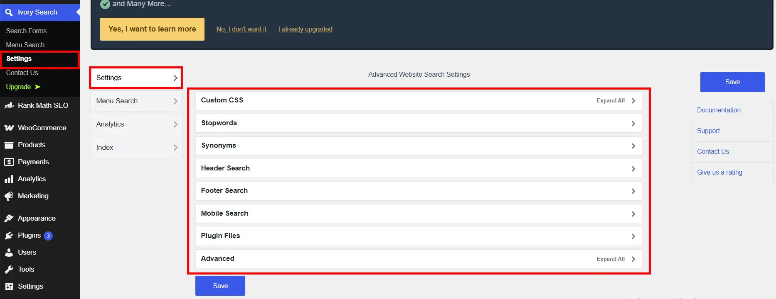Open WooCommerce admin menu
This screenshot has width=776, height=299.
40,128
